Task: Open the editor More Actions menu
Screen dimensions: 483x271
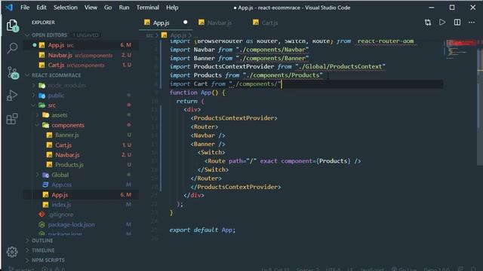Action: pyautogui.click(x=472, y=23)
